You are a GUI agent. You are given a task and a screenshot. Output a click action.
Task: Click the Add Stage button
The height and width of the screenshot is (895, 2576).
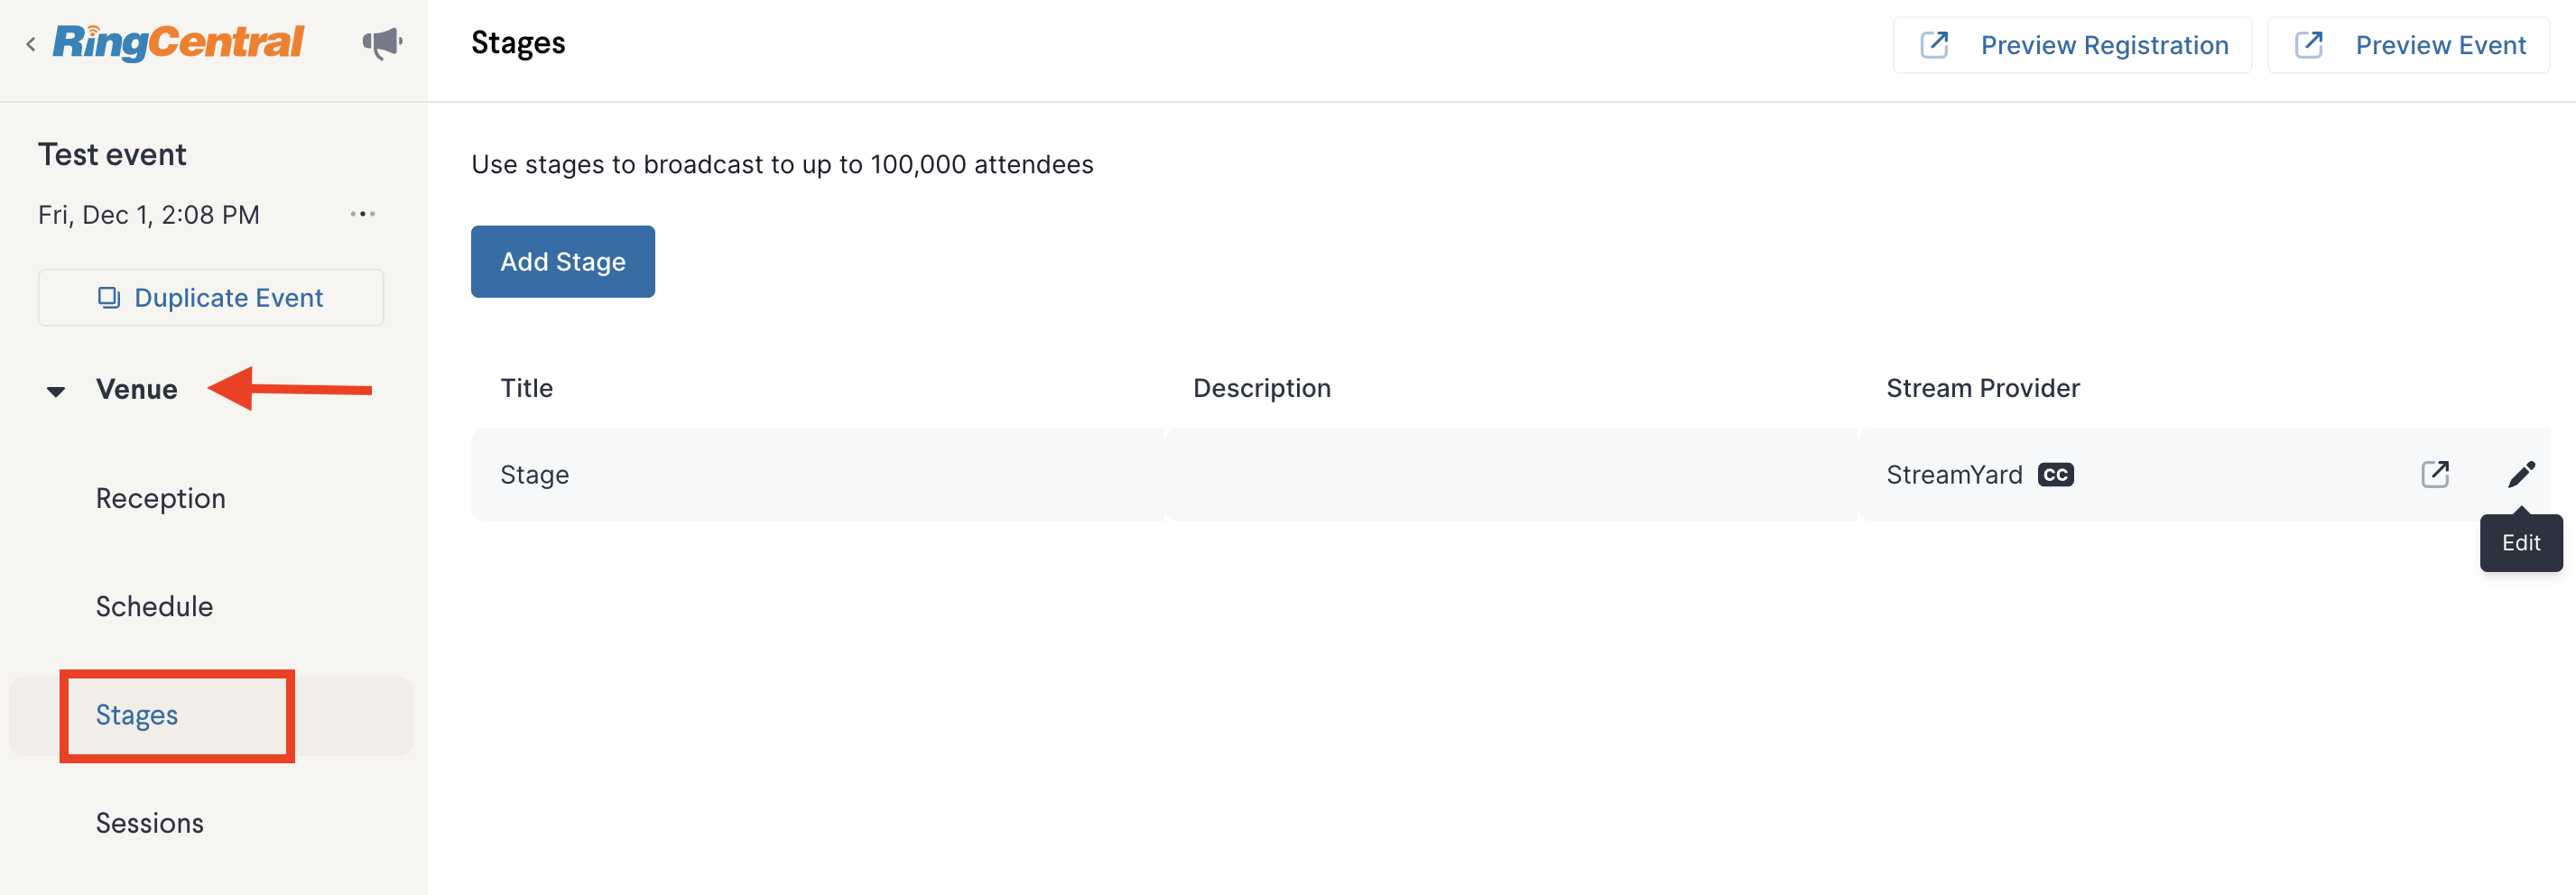tap(563, 261)
